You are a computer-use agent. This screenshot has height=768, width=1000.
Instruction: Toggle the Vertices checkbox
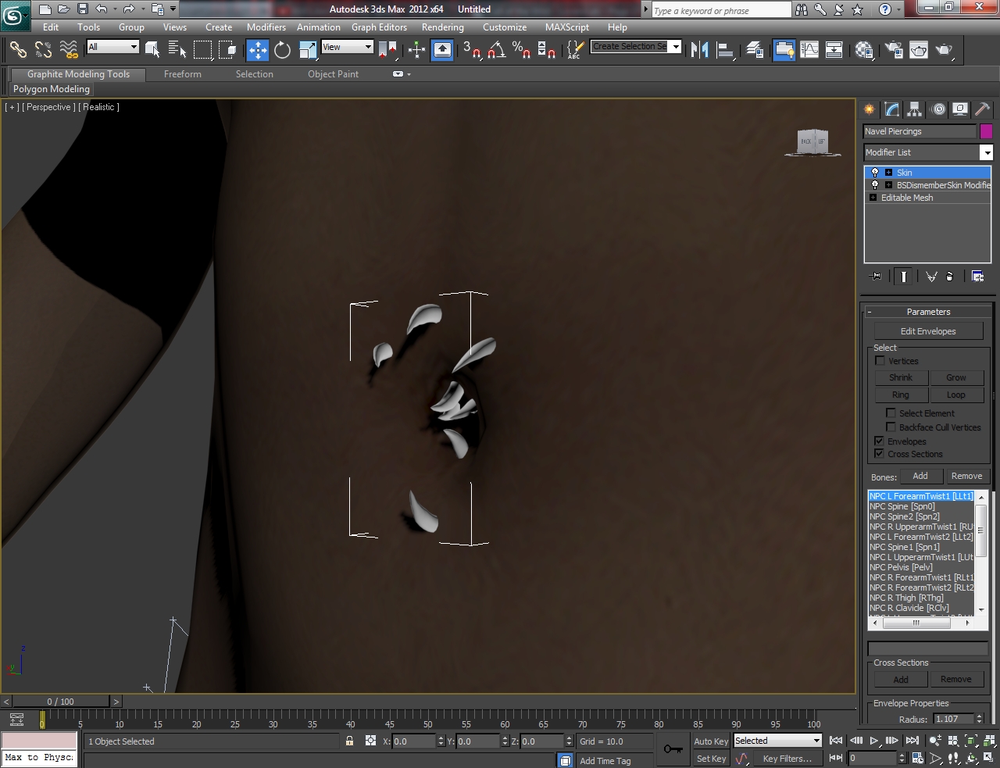point(880,361)
